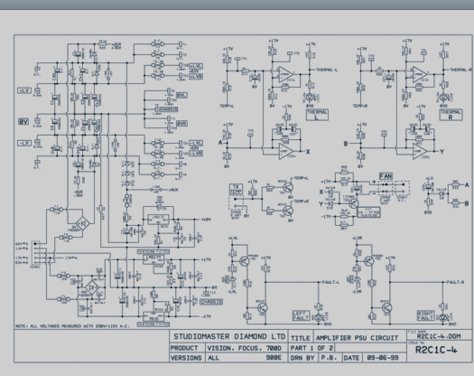474x376 pixels.
Task: Select the boxed LEFT FAULT label
Action: point(301,315)
